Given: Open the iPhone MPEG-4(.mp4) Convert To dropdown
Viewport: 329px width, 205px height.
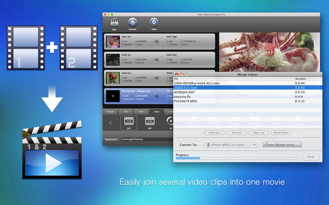Looking at the screenshot, I should pos(231,145).
